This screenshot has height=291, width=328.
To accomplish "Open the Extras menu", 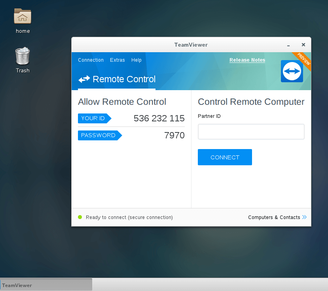I will point(118,60).
